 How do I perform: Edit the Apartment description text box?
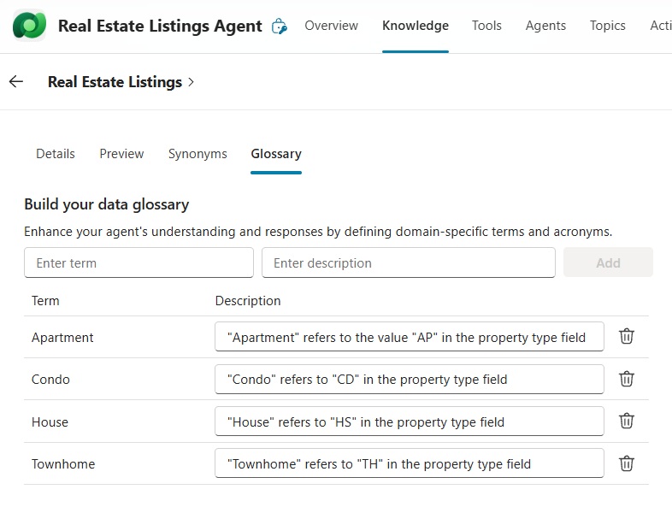coord(409,337)
